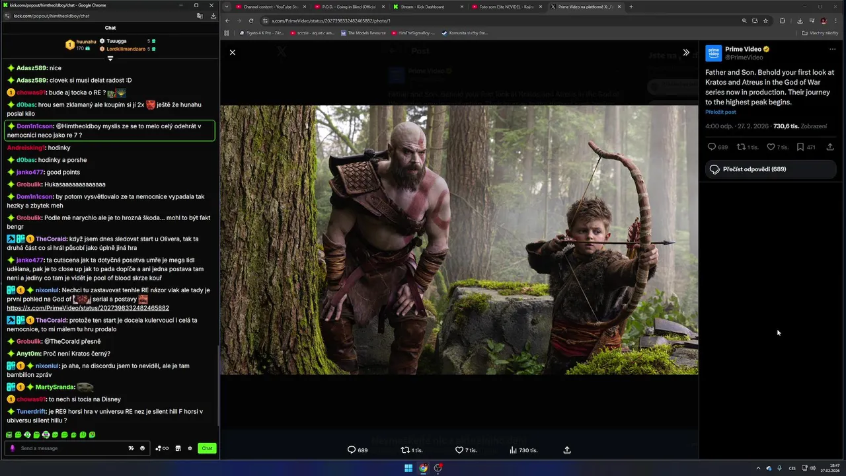Viewport: 846px width, 476px height.
Task: Reply to the post in the sidebar
Action: click(x=717, y=147)
